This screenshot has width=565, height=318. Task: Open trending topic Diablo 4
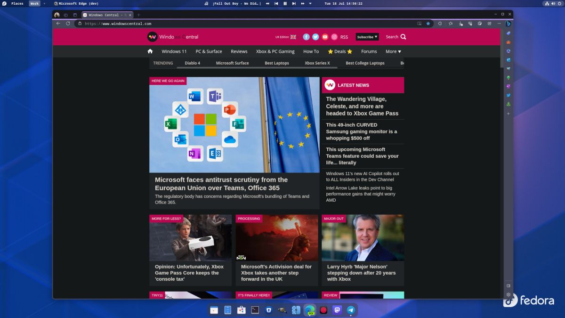click(x=193, y=63)
